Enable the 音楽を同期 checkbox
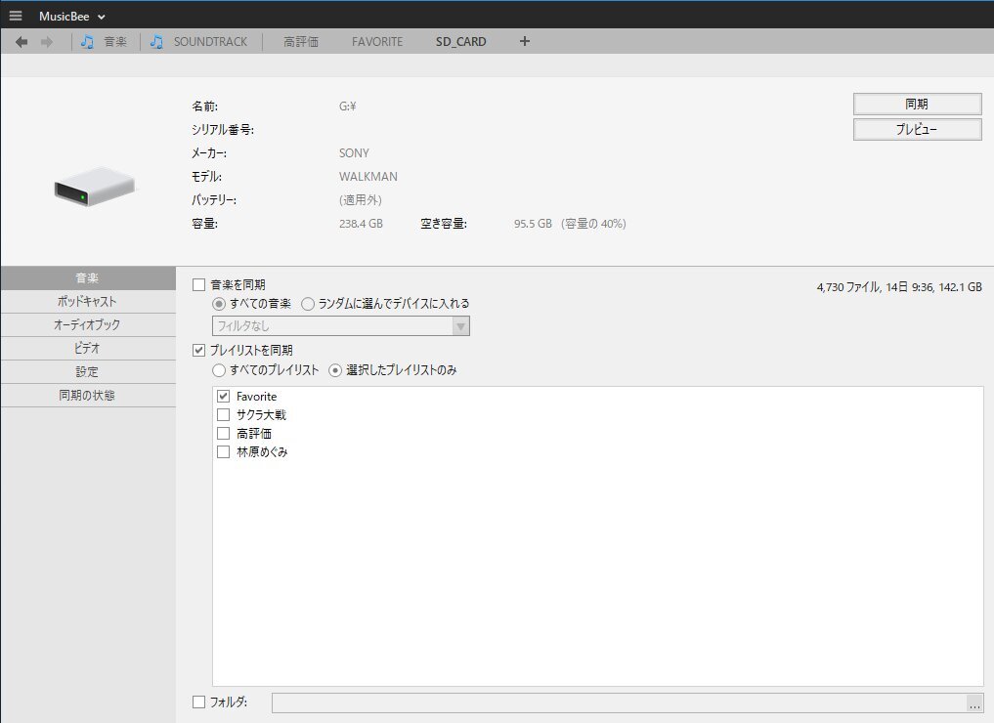The width and height of the screenshot is (994, 723). (199, 284)
